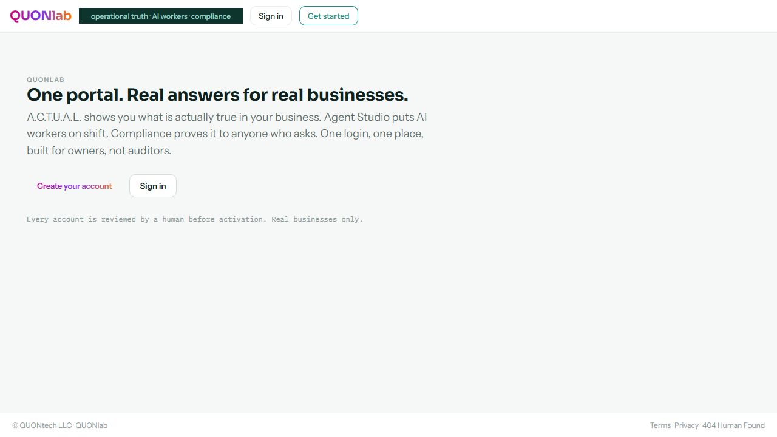Select Sign in button below headline
Image resolution: width=777 pixels, height=437 pixels.
(153, 186)
